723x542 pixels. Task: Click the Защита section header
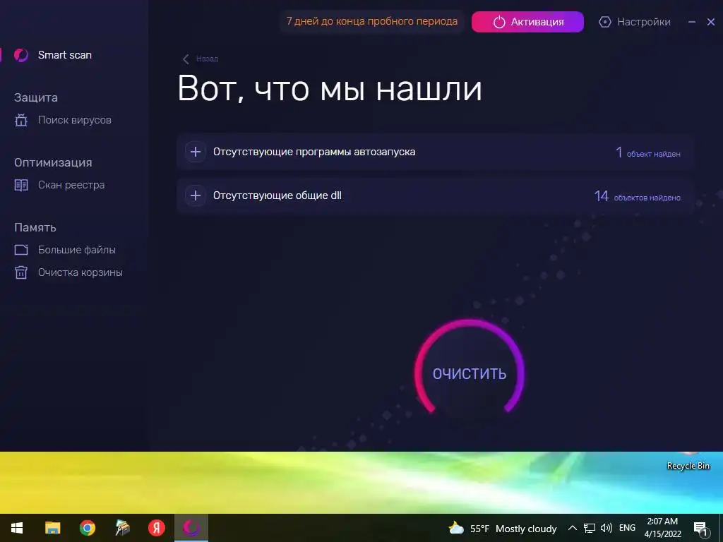[36, 97]
